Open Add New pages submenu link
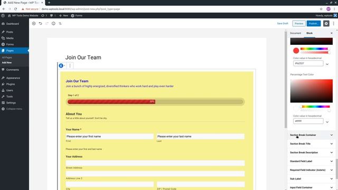 [7, 62]
